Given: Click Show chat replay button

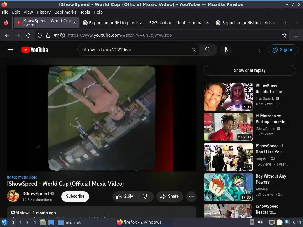Looking at the screenshot, I should (250, 70).
